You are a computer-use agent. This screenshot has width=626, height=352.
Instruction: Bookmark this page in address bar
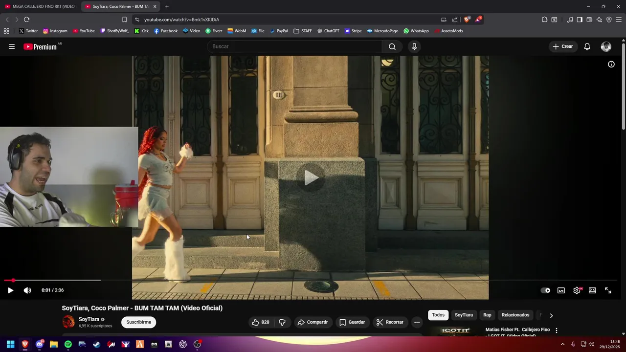(x=124, y=20)
